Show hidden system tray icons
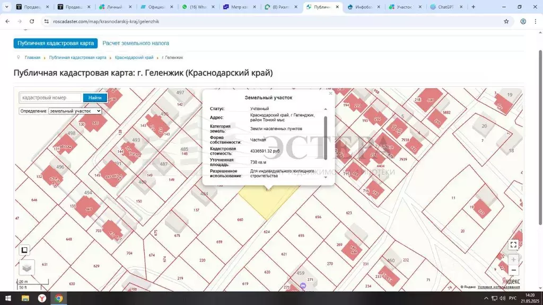This screenshot has height=305, width=543. click(x=486, y=298)
